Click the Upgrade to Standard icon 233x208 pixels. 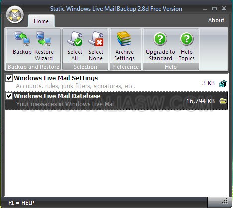pos(160,39)
